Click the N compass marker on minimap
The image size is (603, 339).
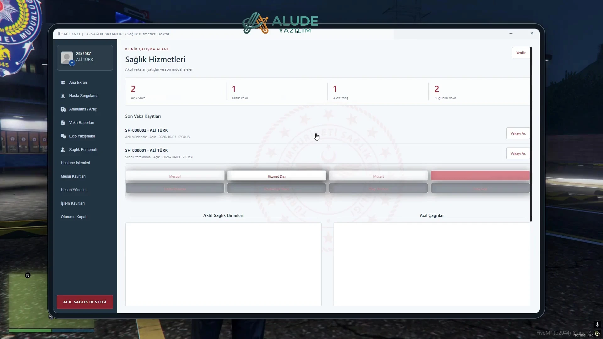(x=28, y=276)
